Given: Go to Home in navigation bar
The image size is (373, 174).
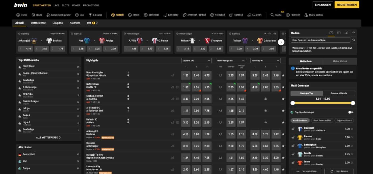Looking at the screenshot, I should [x=22, y=15].
